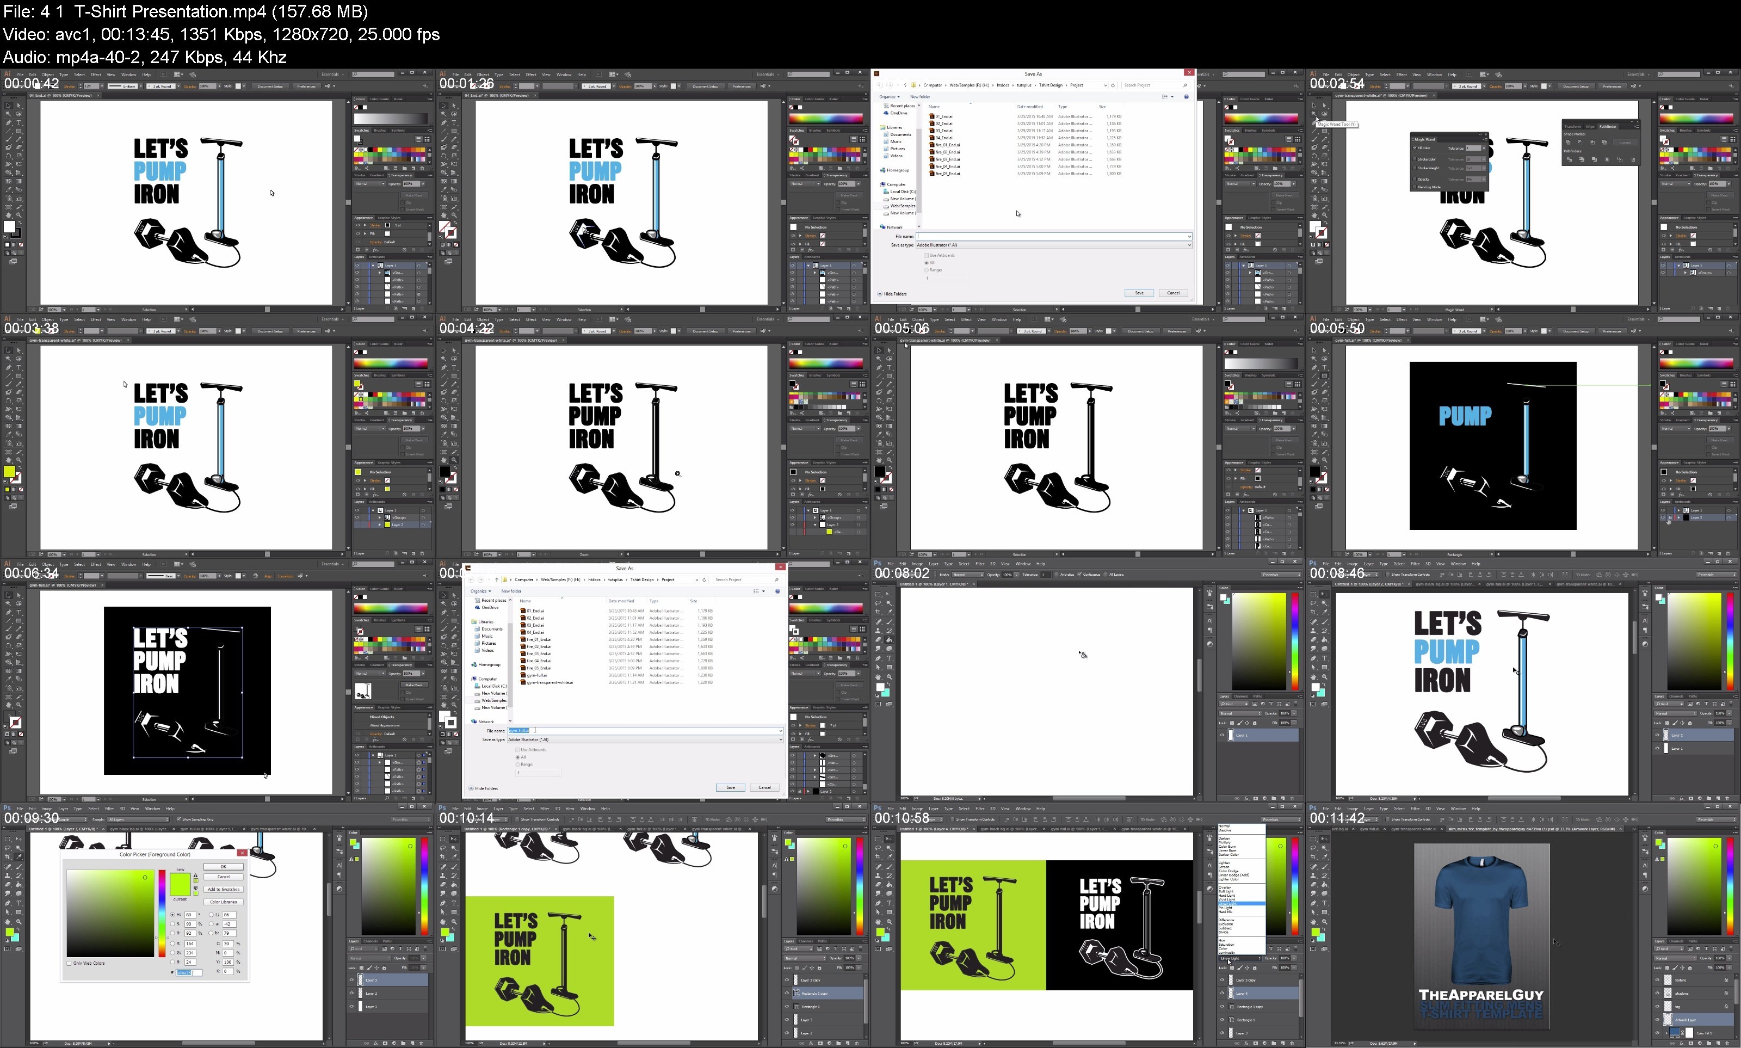This screenshot has width=1741, height=1048.
Task: In 00:02:54 frame, expand Layer 1 disclosure triangle
Action: click(x=1679, y=266)
